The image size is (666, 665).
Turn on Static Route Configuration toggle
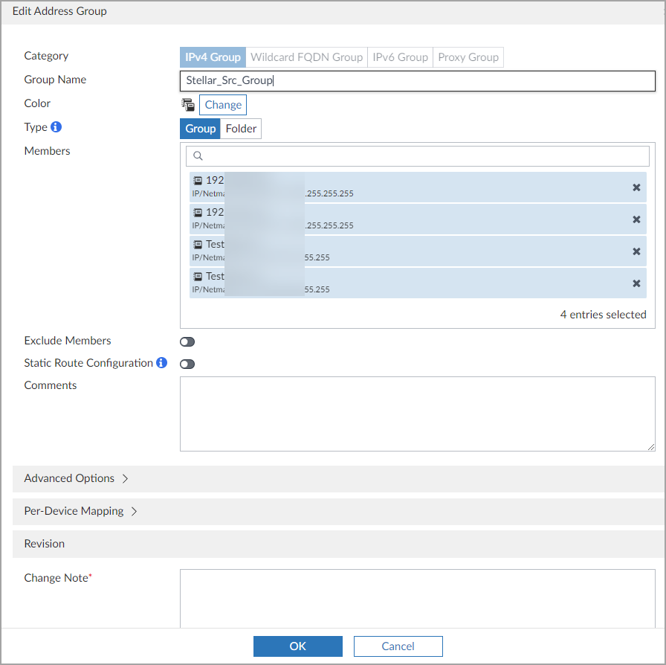tap(187, 364)
